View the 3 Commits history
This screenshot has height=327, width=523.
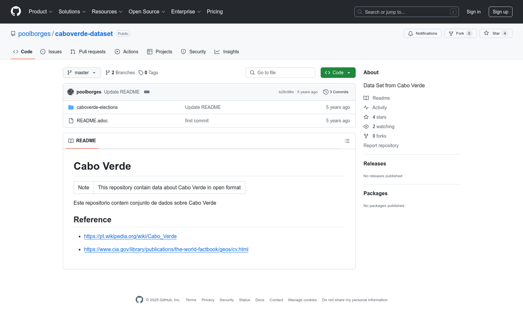[x=336, y=92]
